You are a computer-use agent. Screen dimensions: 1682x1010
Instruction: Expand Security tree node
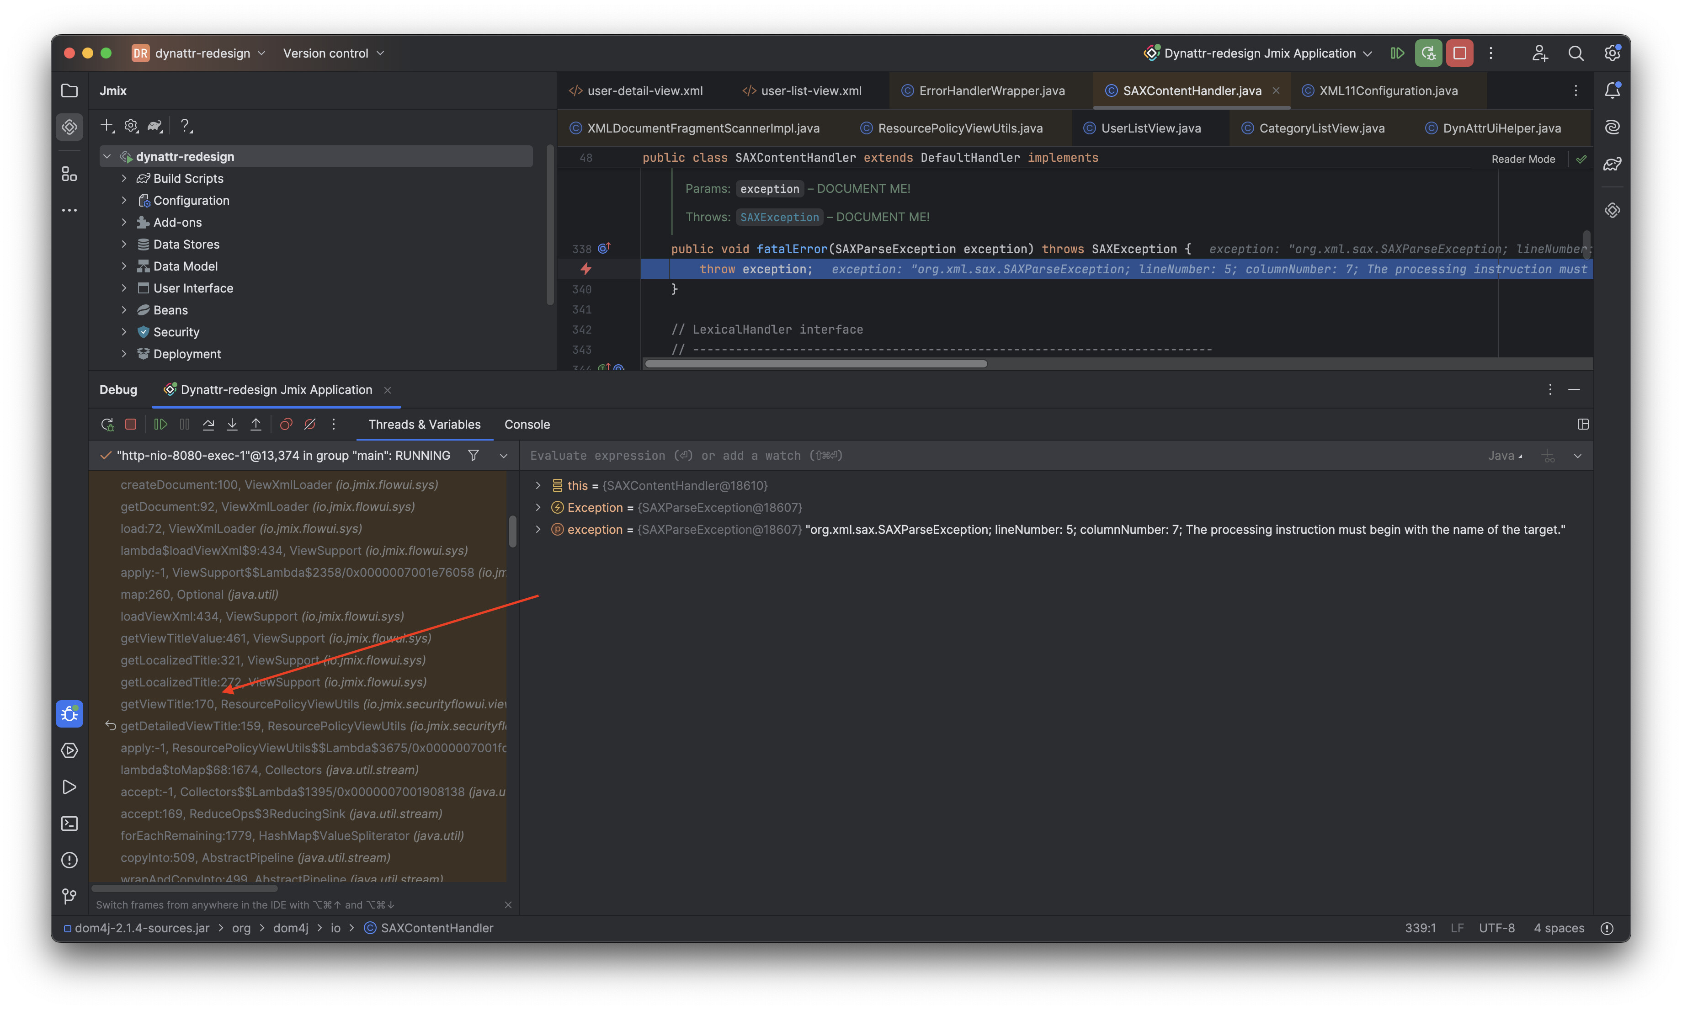tap(124, 332)
